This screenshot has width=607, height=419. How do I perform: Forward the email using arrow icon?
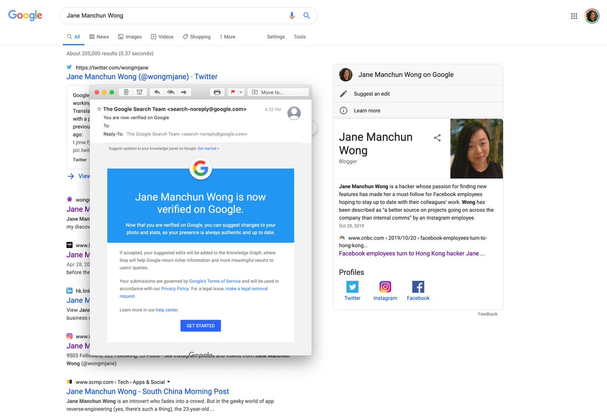(x=184, y=92)
